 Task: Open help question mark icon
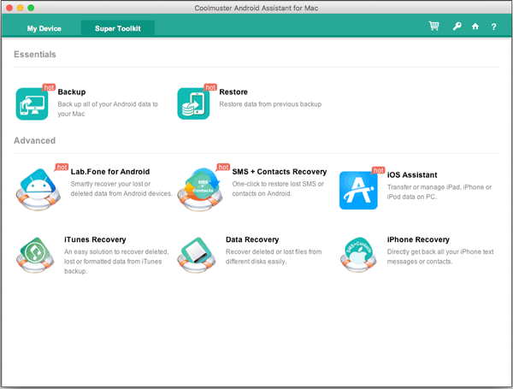(493, 27)
